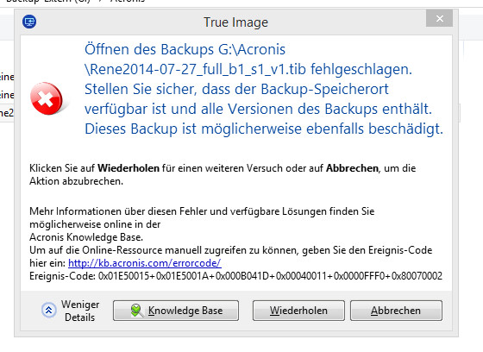Click the Ereignis-Code error code line
483x352 pixels.
[235, 275]
